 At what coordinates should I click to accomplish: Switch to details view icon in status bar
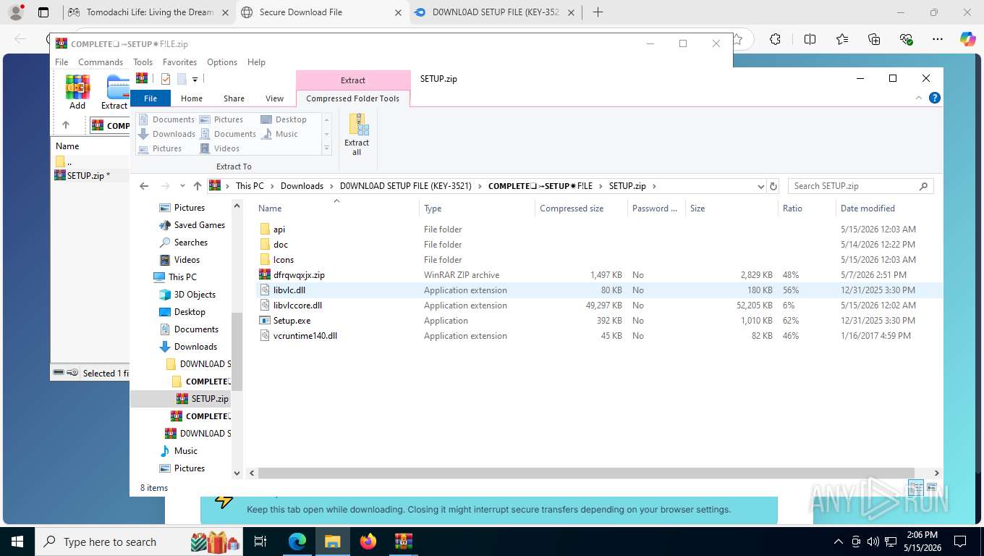click(916, 487)
